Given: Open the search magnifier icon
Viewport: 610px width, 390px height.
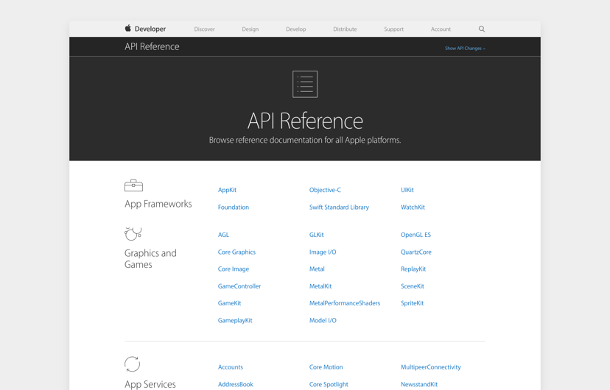Looking at the screenshot, I should tap(482, 29).
